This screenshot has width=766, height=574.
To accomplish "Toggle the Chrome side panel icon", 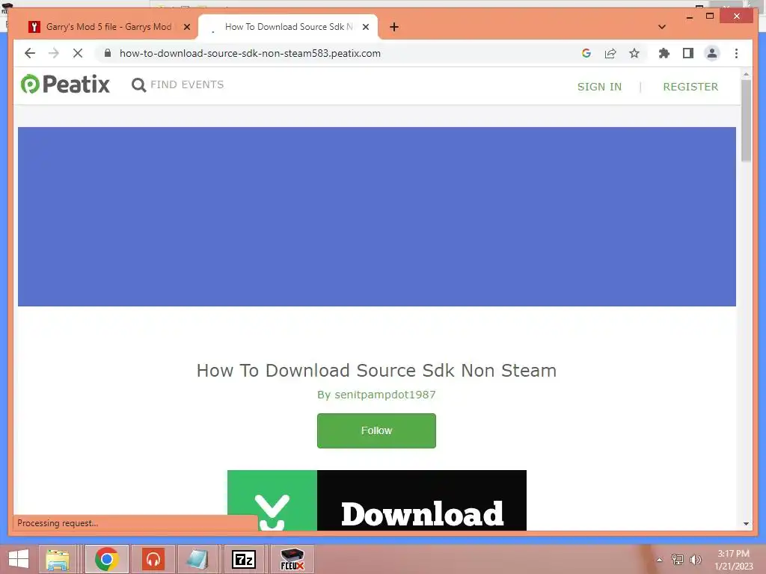I will (x=688, y=53).
